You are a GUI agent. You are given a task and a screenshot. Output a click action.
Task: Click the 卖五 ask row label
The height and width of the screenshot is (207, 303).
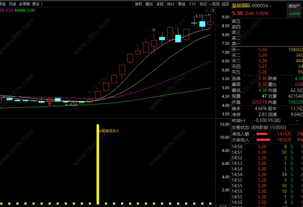[236, 21]
